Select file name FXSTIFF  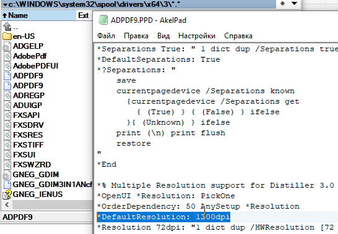tap(28, 145)
